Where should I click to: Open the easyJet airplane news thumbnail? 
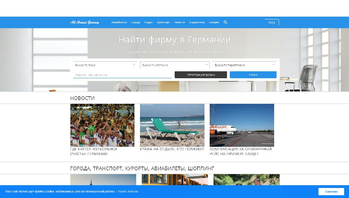click(x=242, y=125)
